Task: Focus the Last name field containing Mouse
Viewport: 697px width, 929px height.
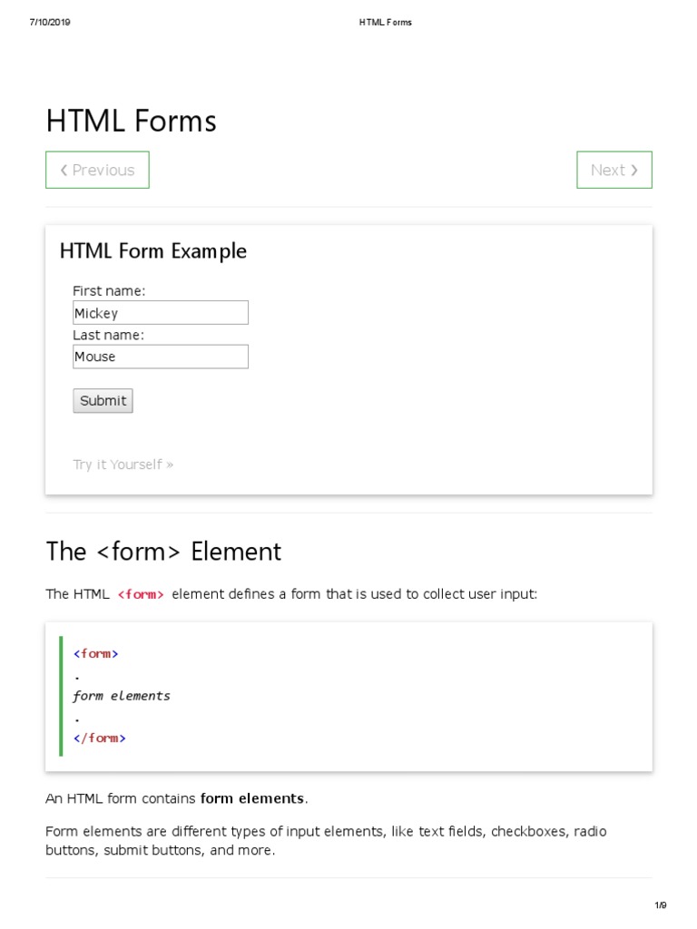Action: coord(160,357)
